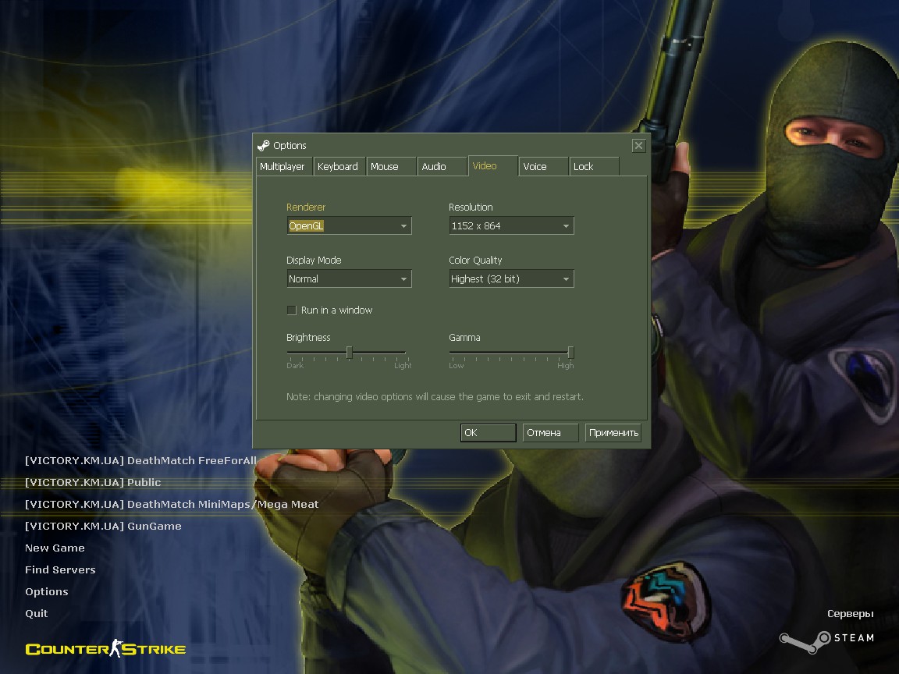Open the Audio tab
Screen dimensions: 899x674
coord(442,167)
